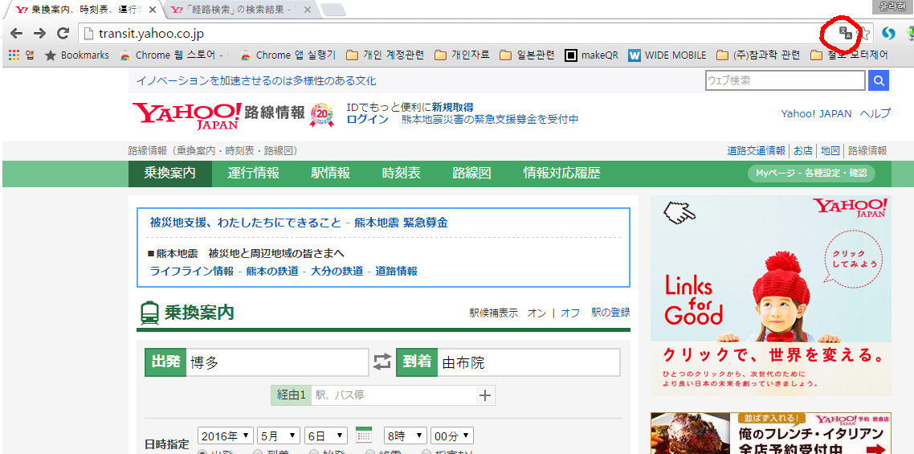Click the browser forward arrow
Image resolution: width=914 pixels, height=454 pixels.
click(x=39, y=34)
